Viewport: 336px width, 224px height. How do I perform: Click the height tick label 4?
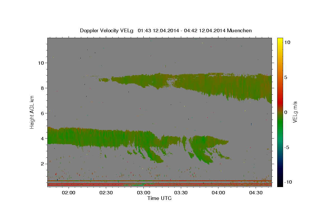42,138
